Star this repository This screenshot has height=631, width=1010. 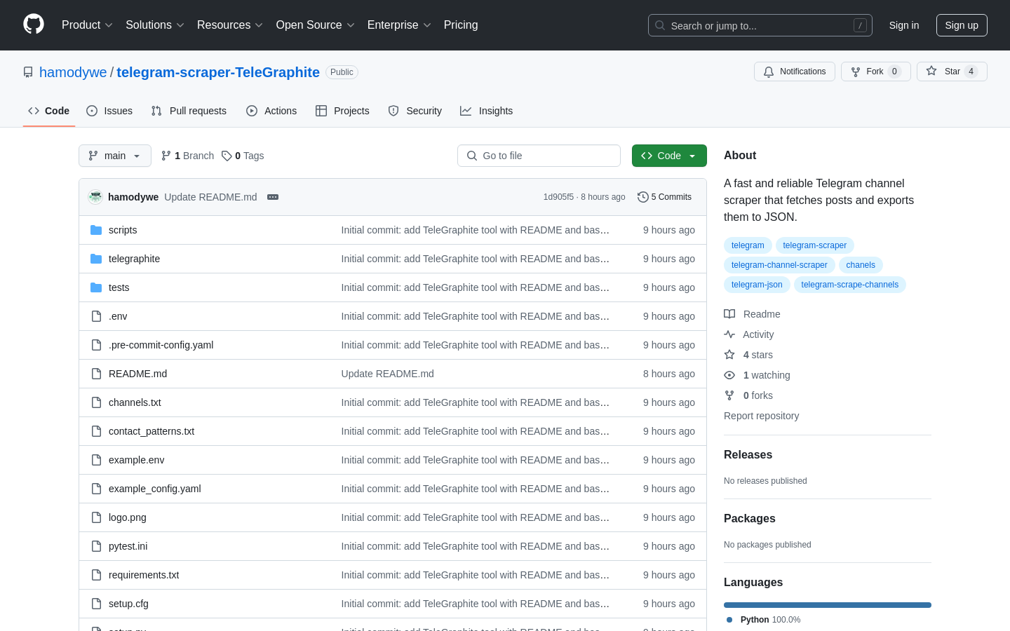point(952,72)
